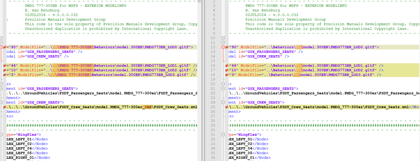The image size is (420, 161).
Task: Click the not-equal marker on right pane line 12
Action: [x=227, y=47]
